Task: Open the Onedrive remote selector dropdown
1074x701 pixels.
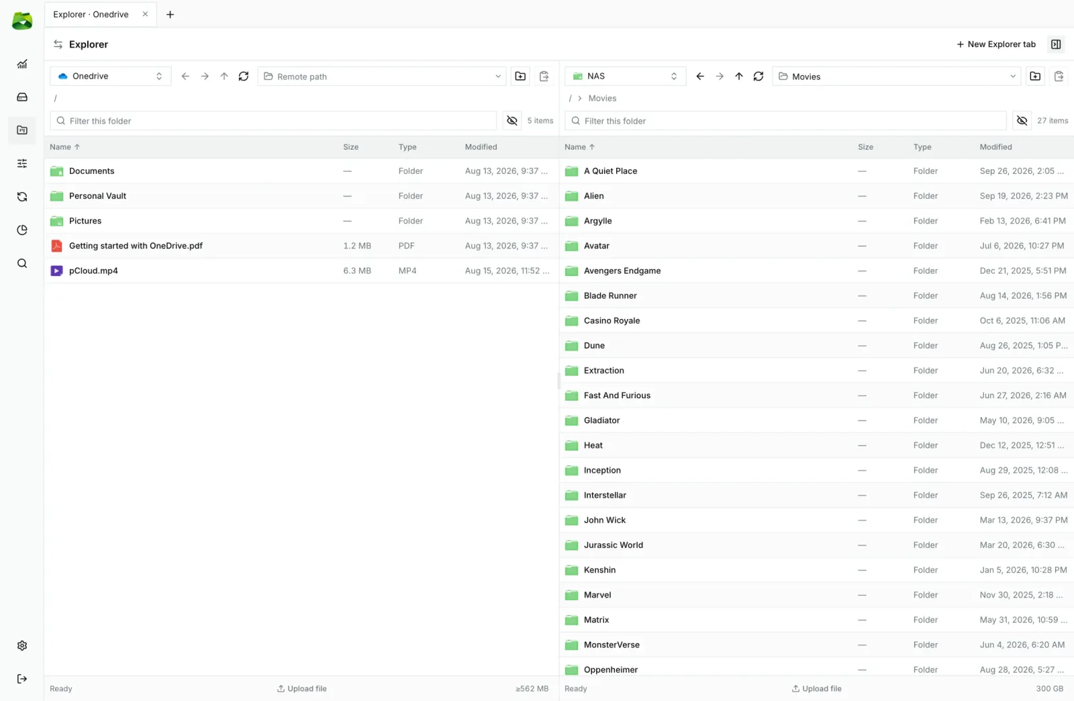Action: click(111, 77)
